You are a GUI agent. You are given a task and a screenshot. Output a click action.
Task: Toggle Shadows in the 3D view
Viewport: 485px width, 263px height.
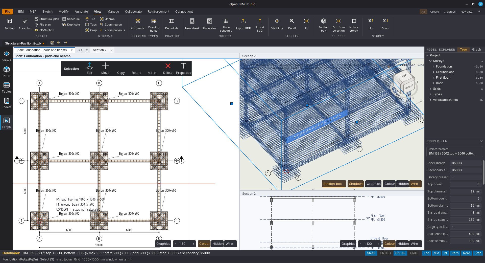click(x=356, y=184)
